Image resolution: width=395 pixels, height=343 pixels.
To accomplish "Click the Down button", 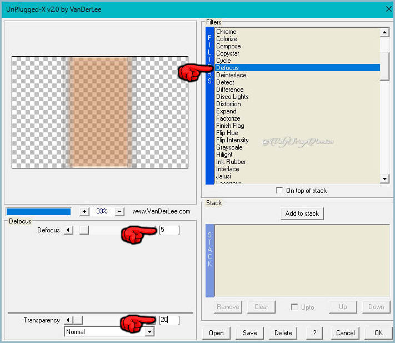I will 376,307.
